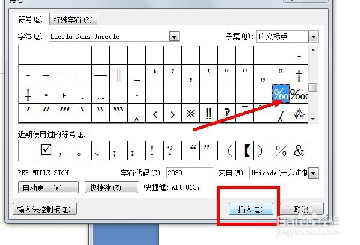Choose recently used left black bracket 【
This screenshot has width=360, height=245.
coord(245,150)
